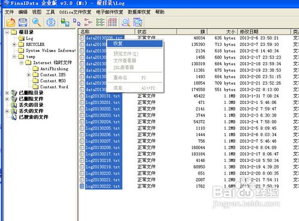Open the 数据库恢复 menu
Viewport: 299px width, 221px height.
point(139,12)
